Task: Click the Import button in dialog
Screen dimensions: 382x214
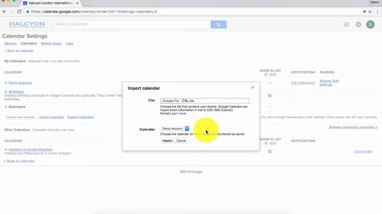Action: (x=167, y=141)
